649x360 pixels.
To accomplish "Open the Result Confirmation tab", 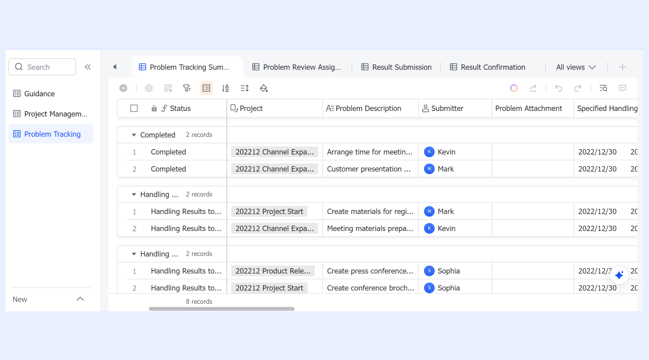I will point(488,67).
